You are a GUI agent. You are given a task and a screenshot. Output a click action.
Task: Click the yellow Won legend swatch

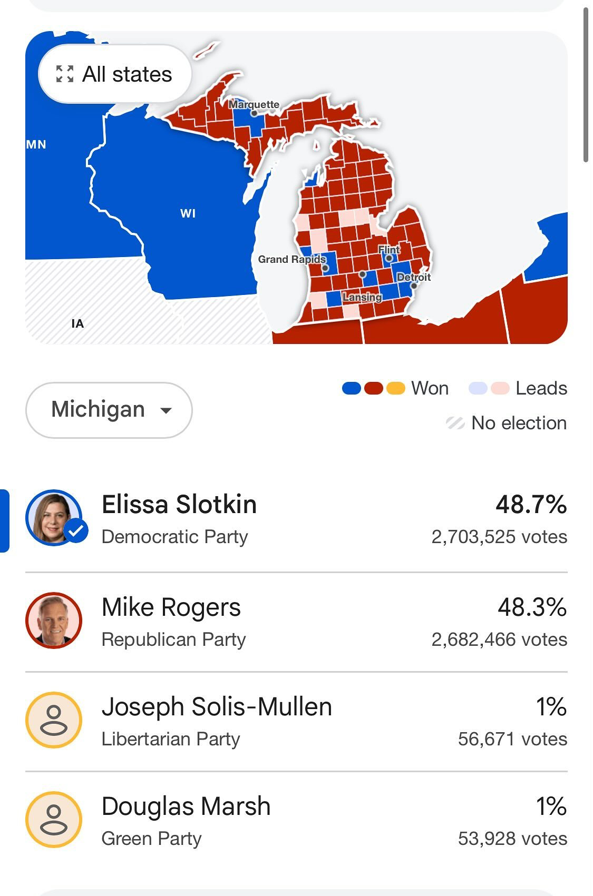395,389
